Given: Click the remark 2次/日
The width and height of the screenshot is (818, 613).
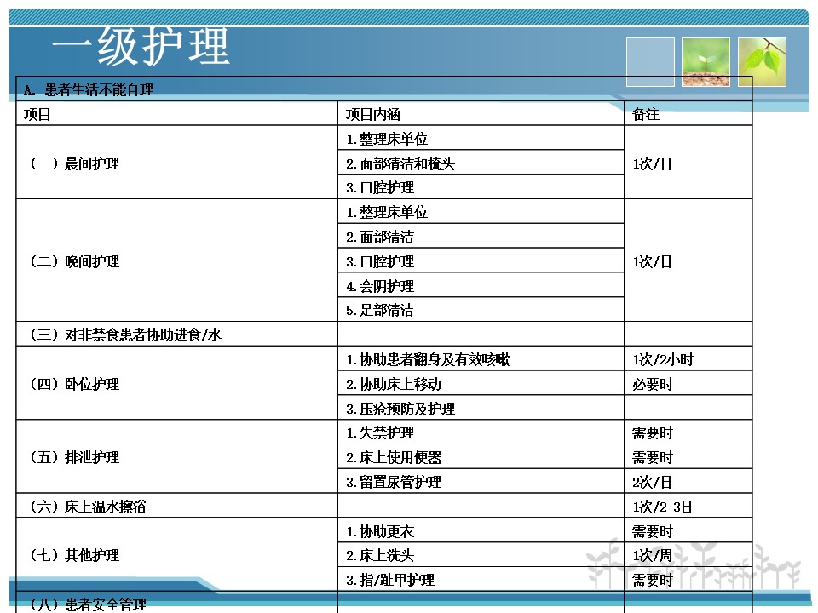Looking at the screenshot, I should pyautogui.click(x=688, y=481).
